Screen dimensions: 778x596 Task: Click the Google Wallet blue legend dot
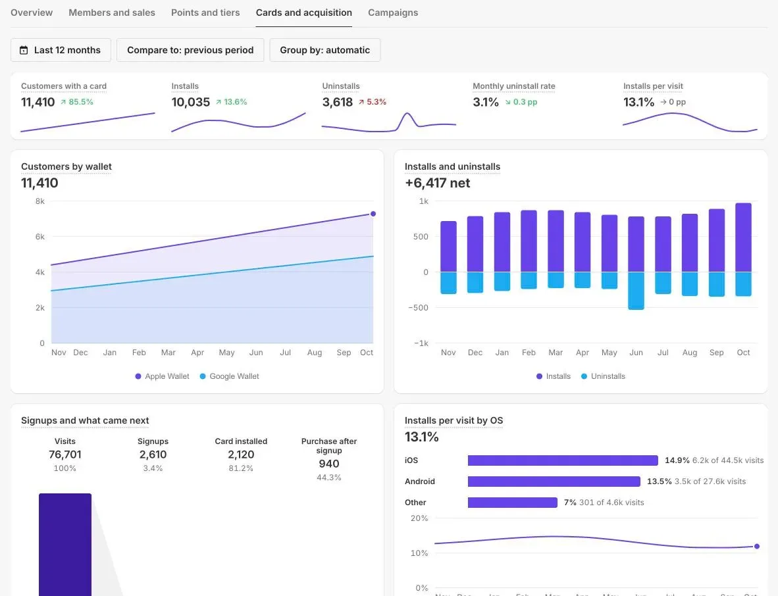click(203, 376)
